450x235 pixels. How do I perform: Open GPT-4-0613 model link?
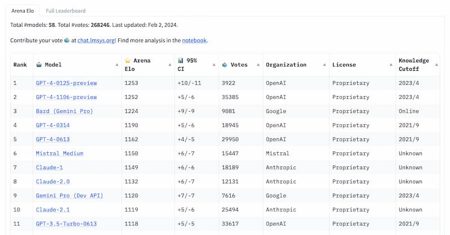[x=53, y=139]
